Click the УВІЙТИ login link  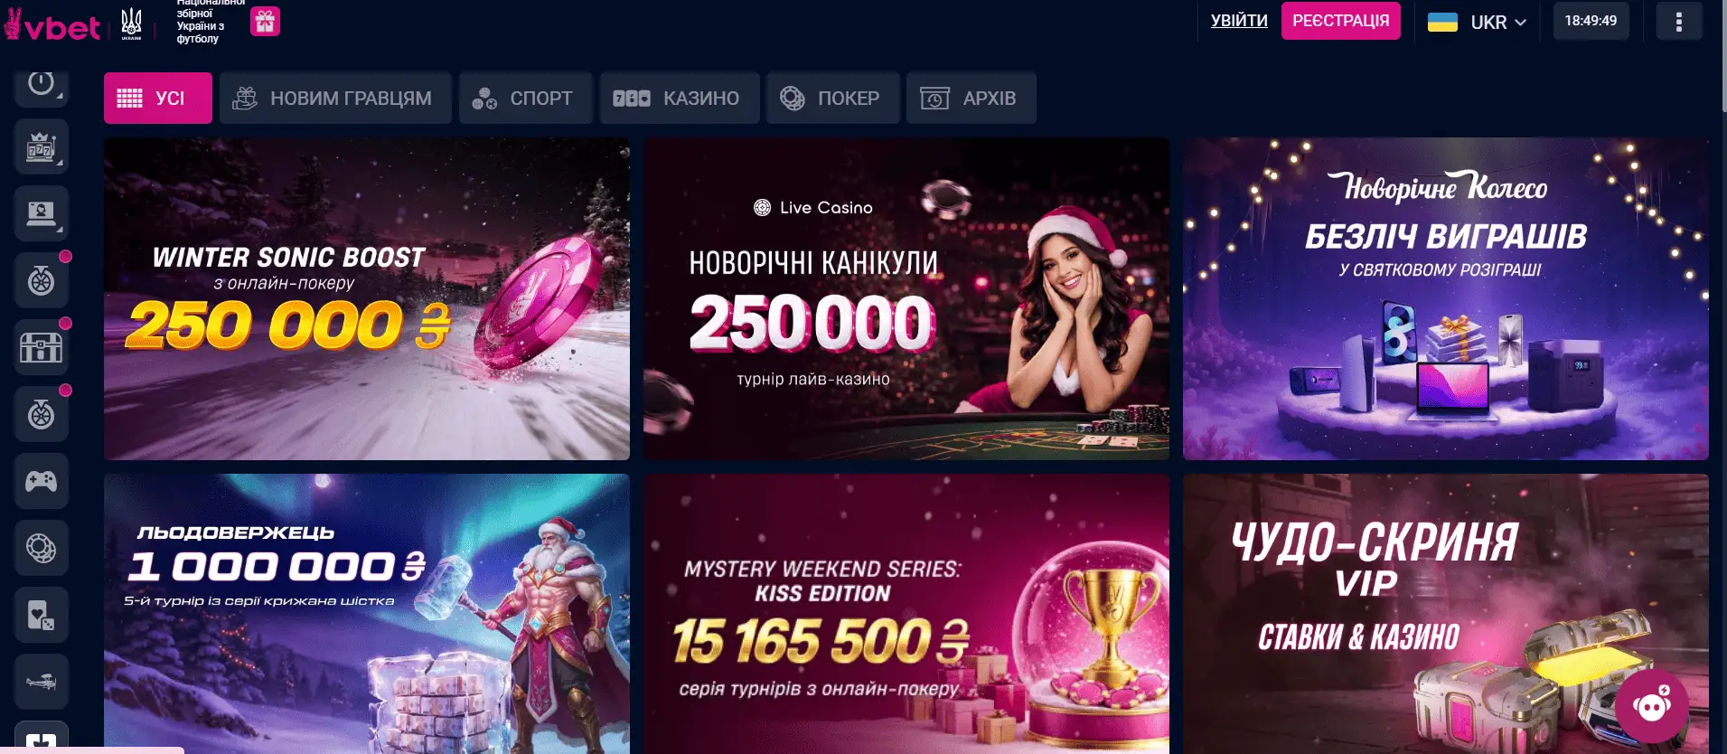1239,21
